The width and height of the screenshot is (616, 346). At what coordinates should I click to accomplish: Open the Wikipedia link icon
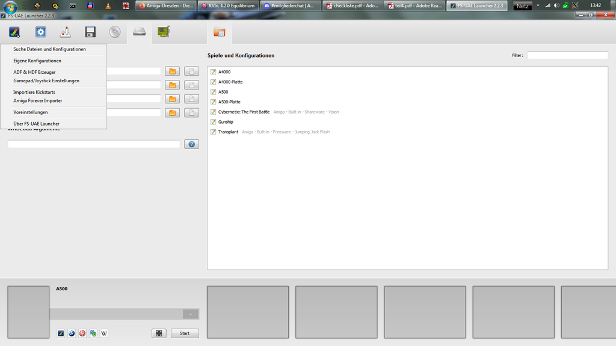(104, 333)
